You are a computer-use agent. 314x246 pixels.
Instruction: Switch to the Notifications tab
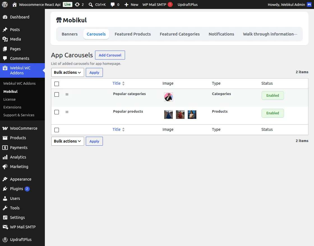click(221, 34)
